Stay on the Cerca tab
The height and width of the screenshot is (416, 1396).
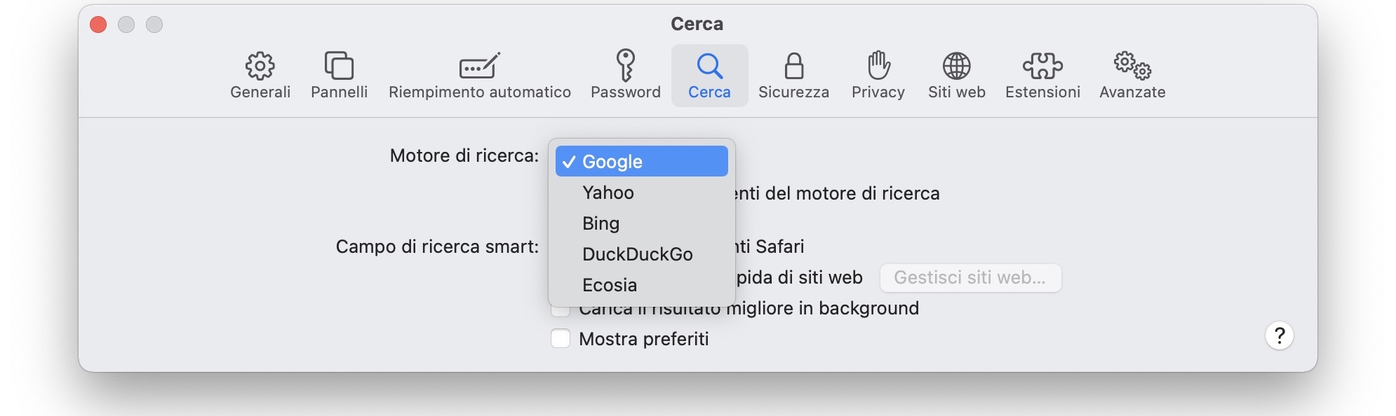709,74
